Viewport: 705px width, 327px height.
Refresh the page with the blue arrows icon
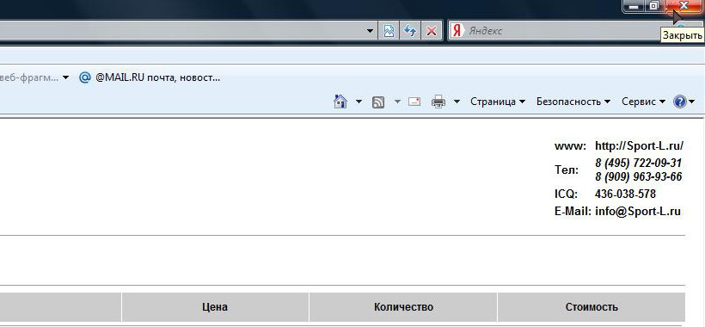click(x=409, y=31)
